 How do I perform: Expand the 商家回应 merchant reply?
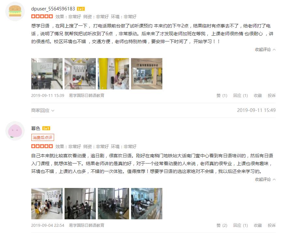point(43,110)
